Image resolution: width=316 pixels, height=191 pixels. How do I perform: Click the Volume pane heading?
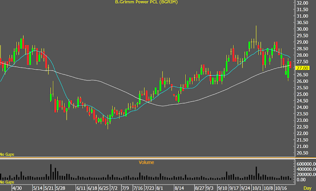146,162
